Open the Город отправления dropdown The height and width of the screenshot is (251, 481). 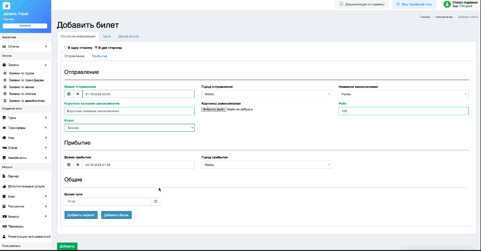tap(266, 94)
